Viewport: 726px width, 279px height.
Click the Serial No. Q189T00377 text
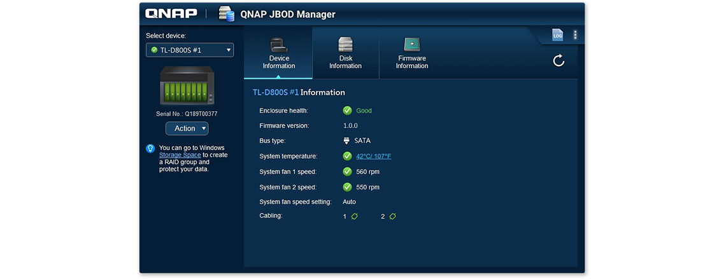[187, 114]
